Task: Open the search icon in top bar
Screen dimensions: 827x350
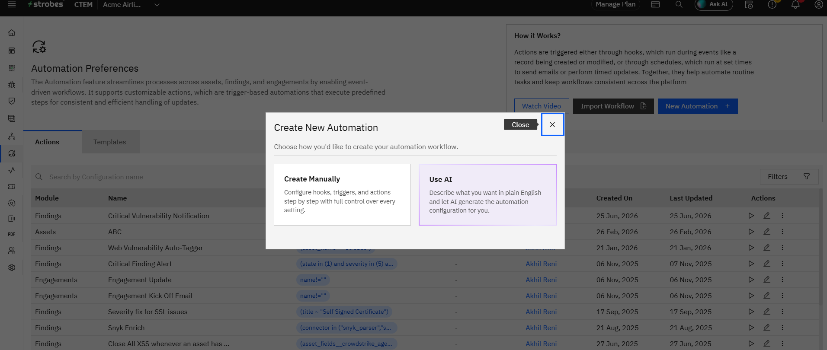Action: [679, 4]
